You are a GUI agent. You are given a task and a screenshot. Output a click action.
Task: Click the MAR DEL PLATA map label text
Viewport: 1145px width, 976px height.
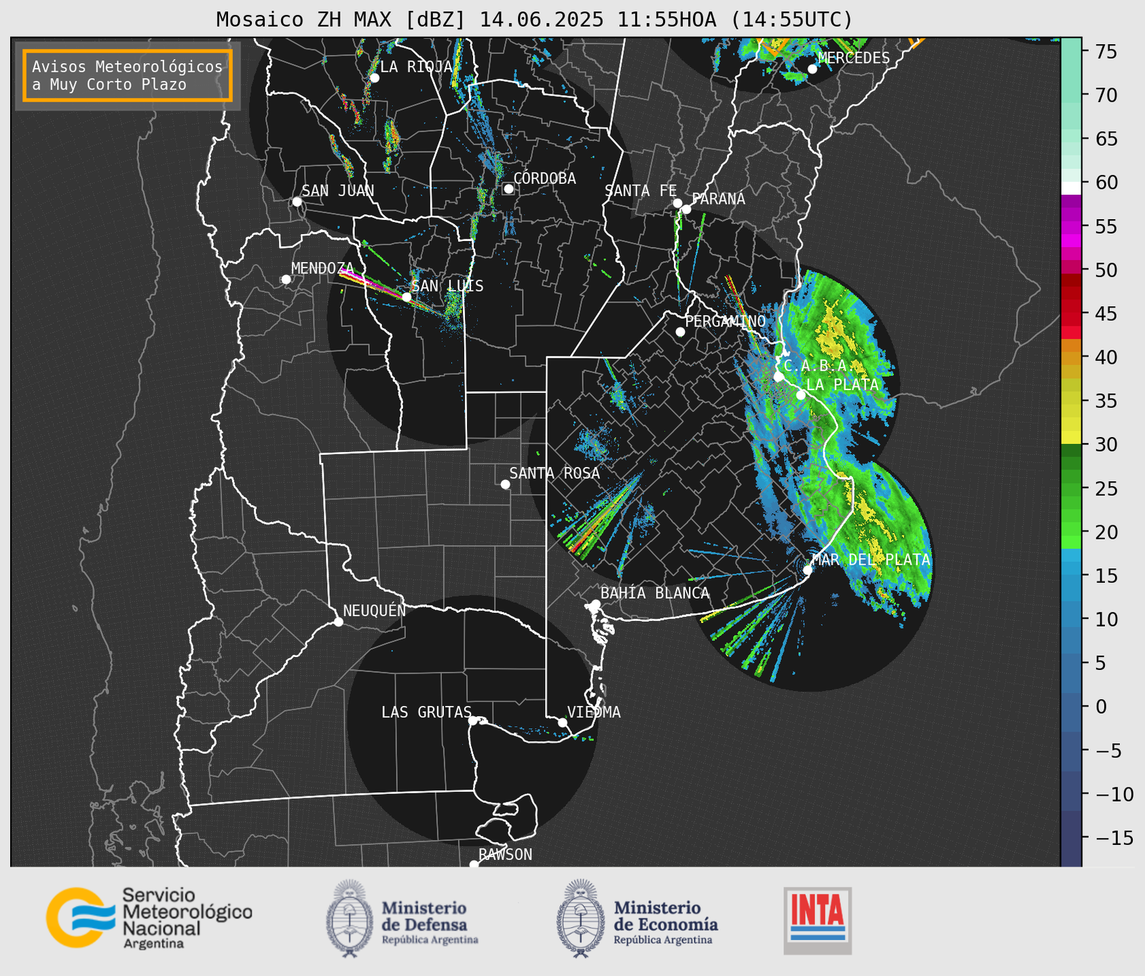(871, 560)
